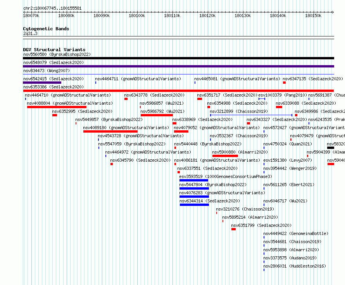
Task: Select the purple nsv6548079 variant bar
Action: coord(178,66)
